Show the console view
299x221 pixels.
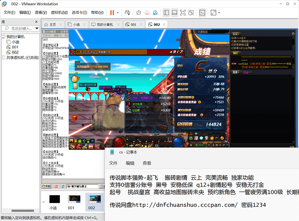click(202, 13)
